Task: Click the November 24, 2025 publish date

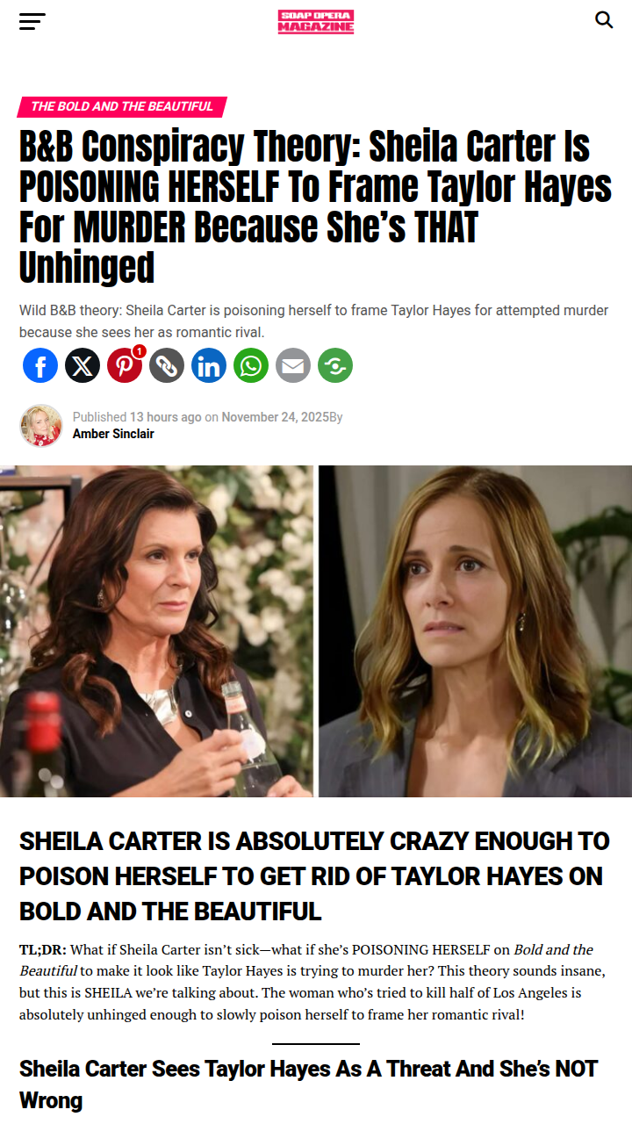Action: point(275,417)
